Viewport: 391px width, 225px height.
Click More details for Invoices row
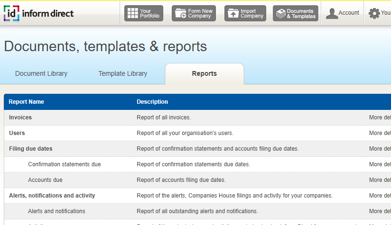tap(380, 117)
